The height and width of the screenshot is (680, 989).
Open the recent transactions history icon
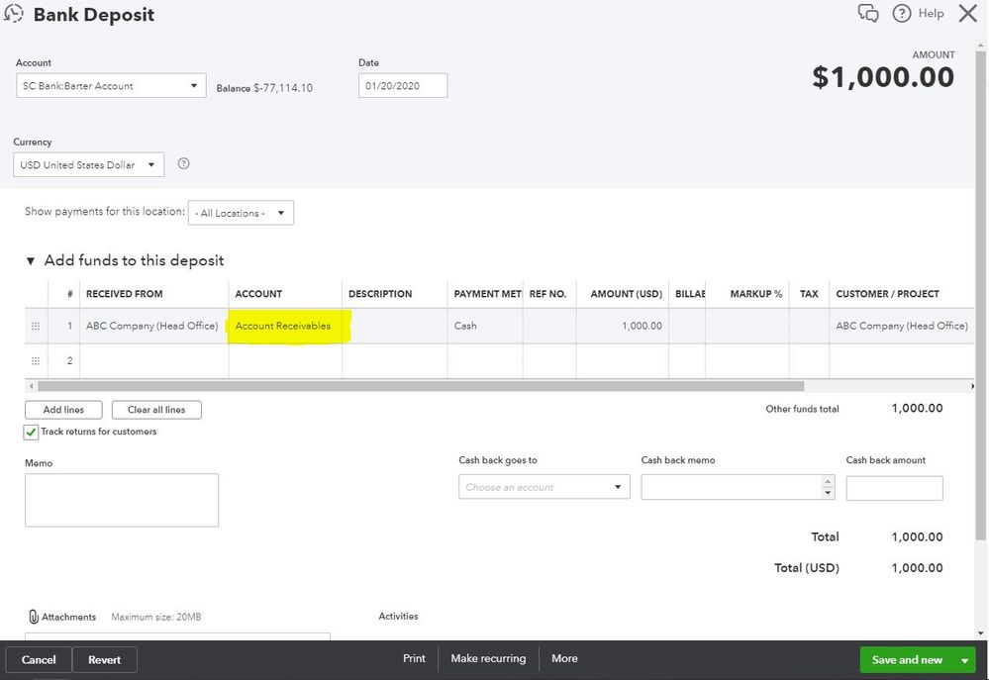[13, 14]
